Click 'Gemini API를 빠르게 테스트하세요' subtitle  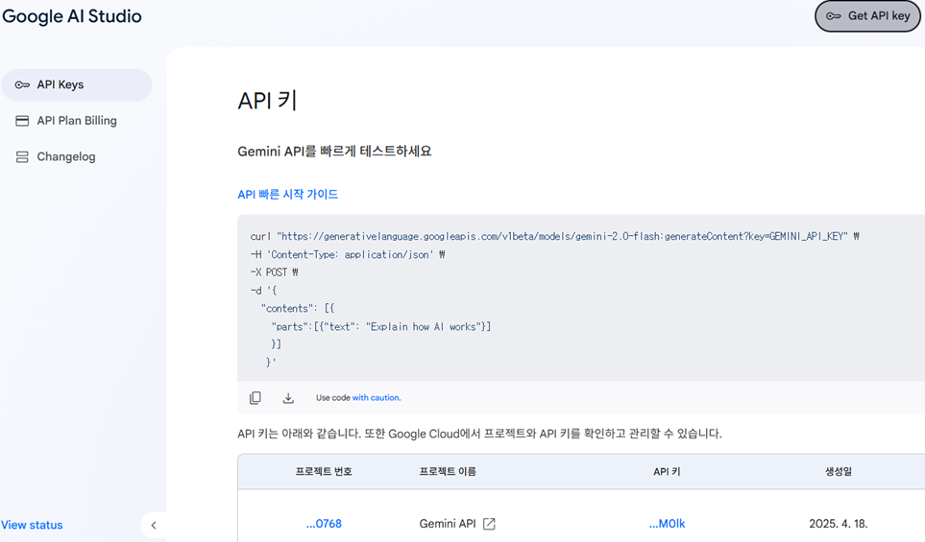click(x=334, y=152)
